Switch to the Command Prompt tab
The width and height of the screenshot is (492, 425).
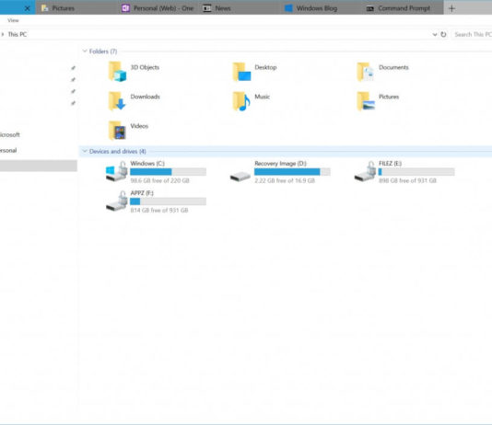(x=403, y=8)
